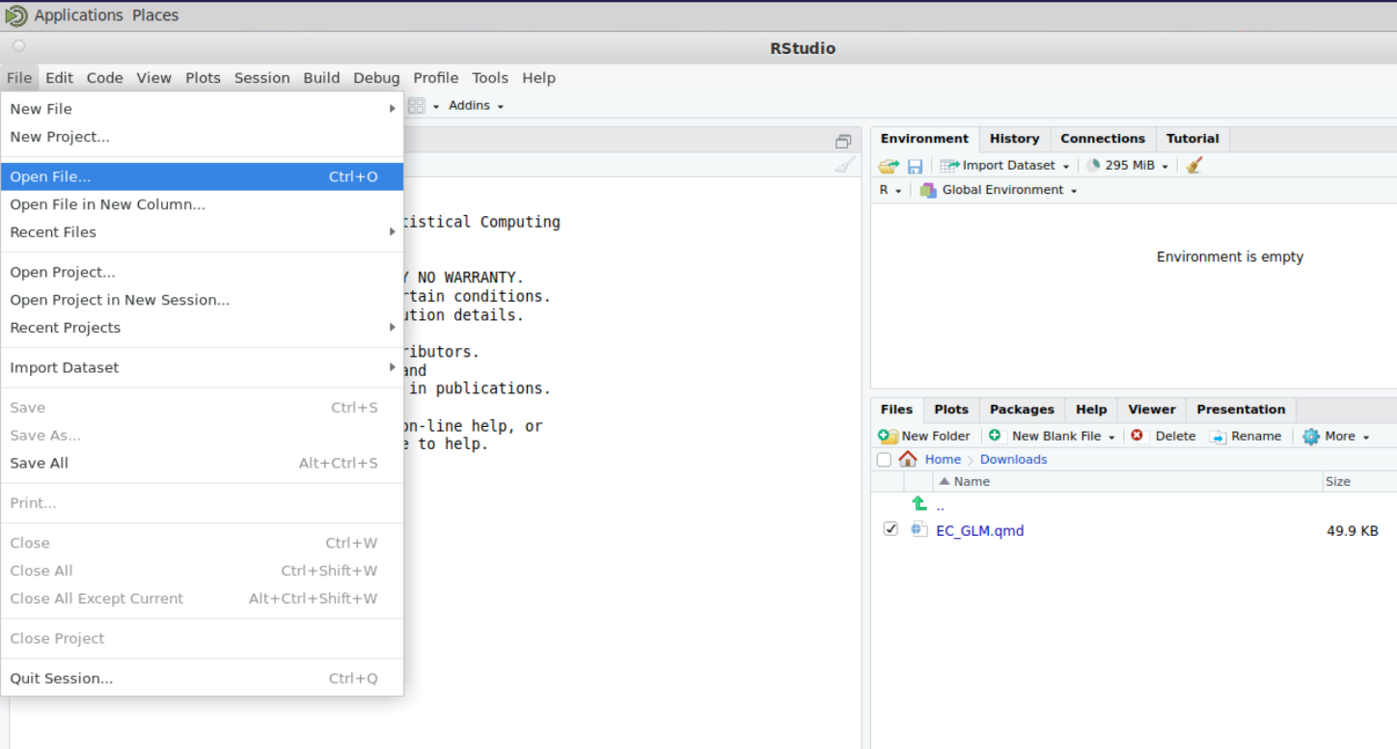Click the Home house icon in Files path

click(x=908, y=459)
